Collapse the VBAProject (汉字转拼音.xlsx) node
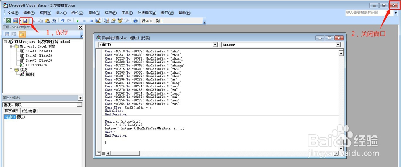This screenshot has width=401, height=167. click(5, 42)
